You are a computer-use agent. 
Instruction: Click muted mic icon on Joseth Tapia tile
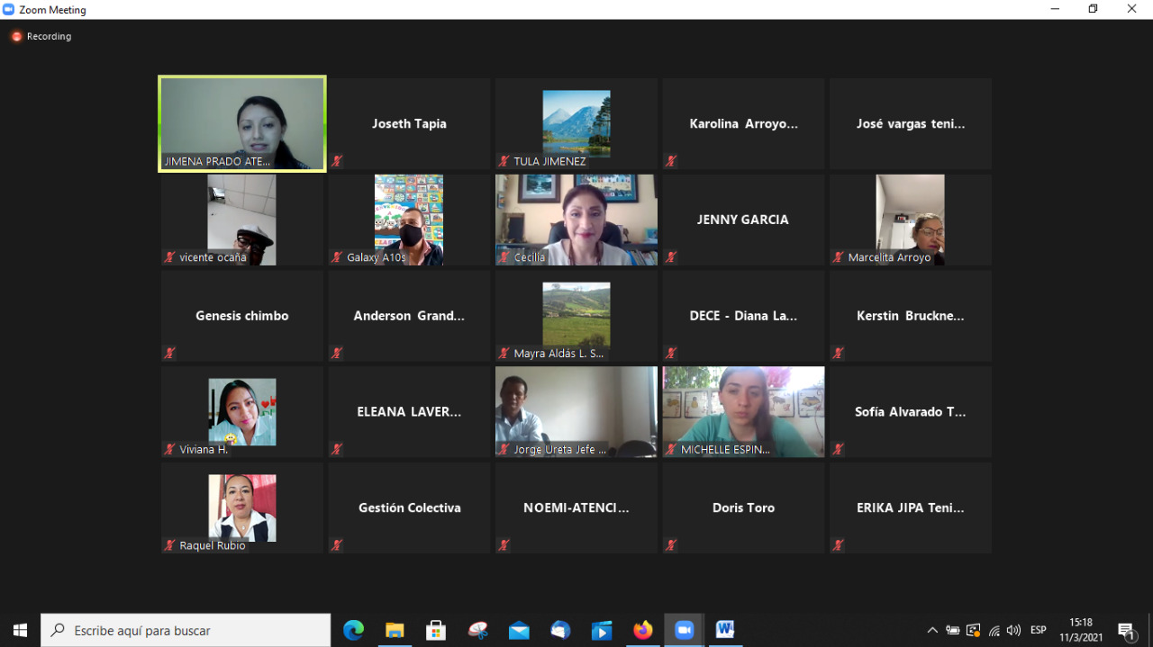(337, 161)
